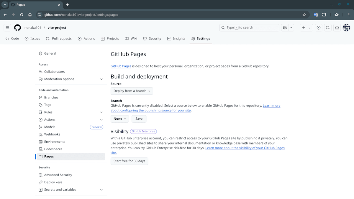354x199 pixels.
Task: Click the nonaka101 owner link
Action: (x=33, y=28)
